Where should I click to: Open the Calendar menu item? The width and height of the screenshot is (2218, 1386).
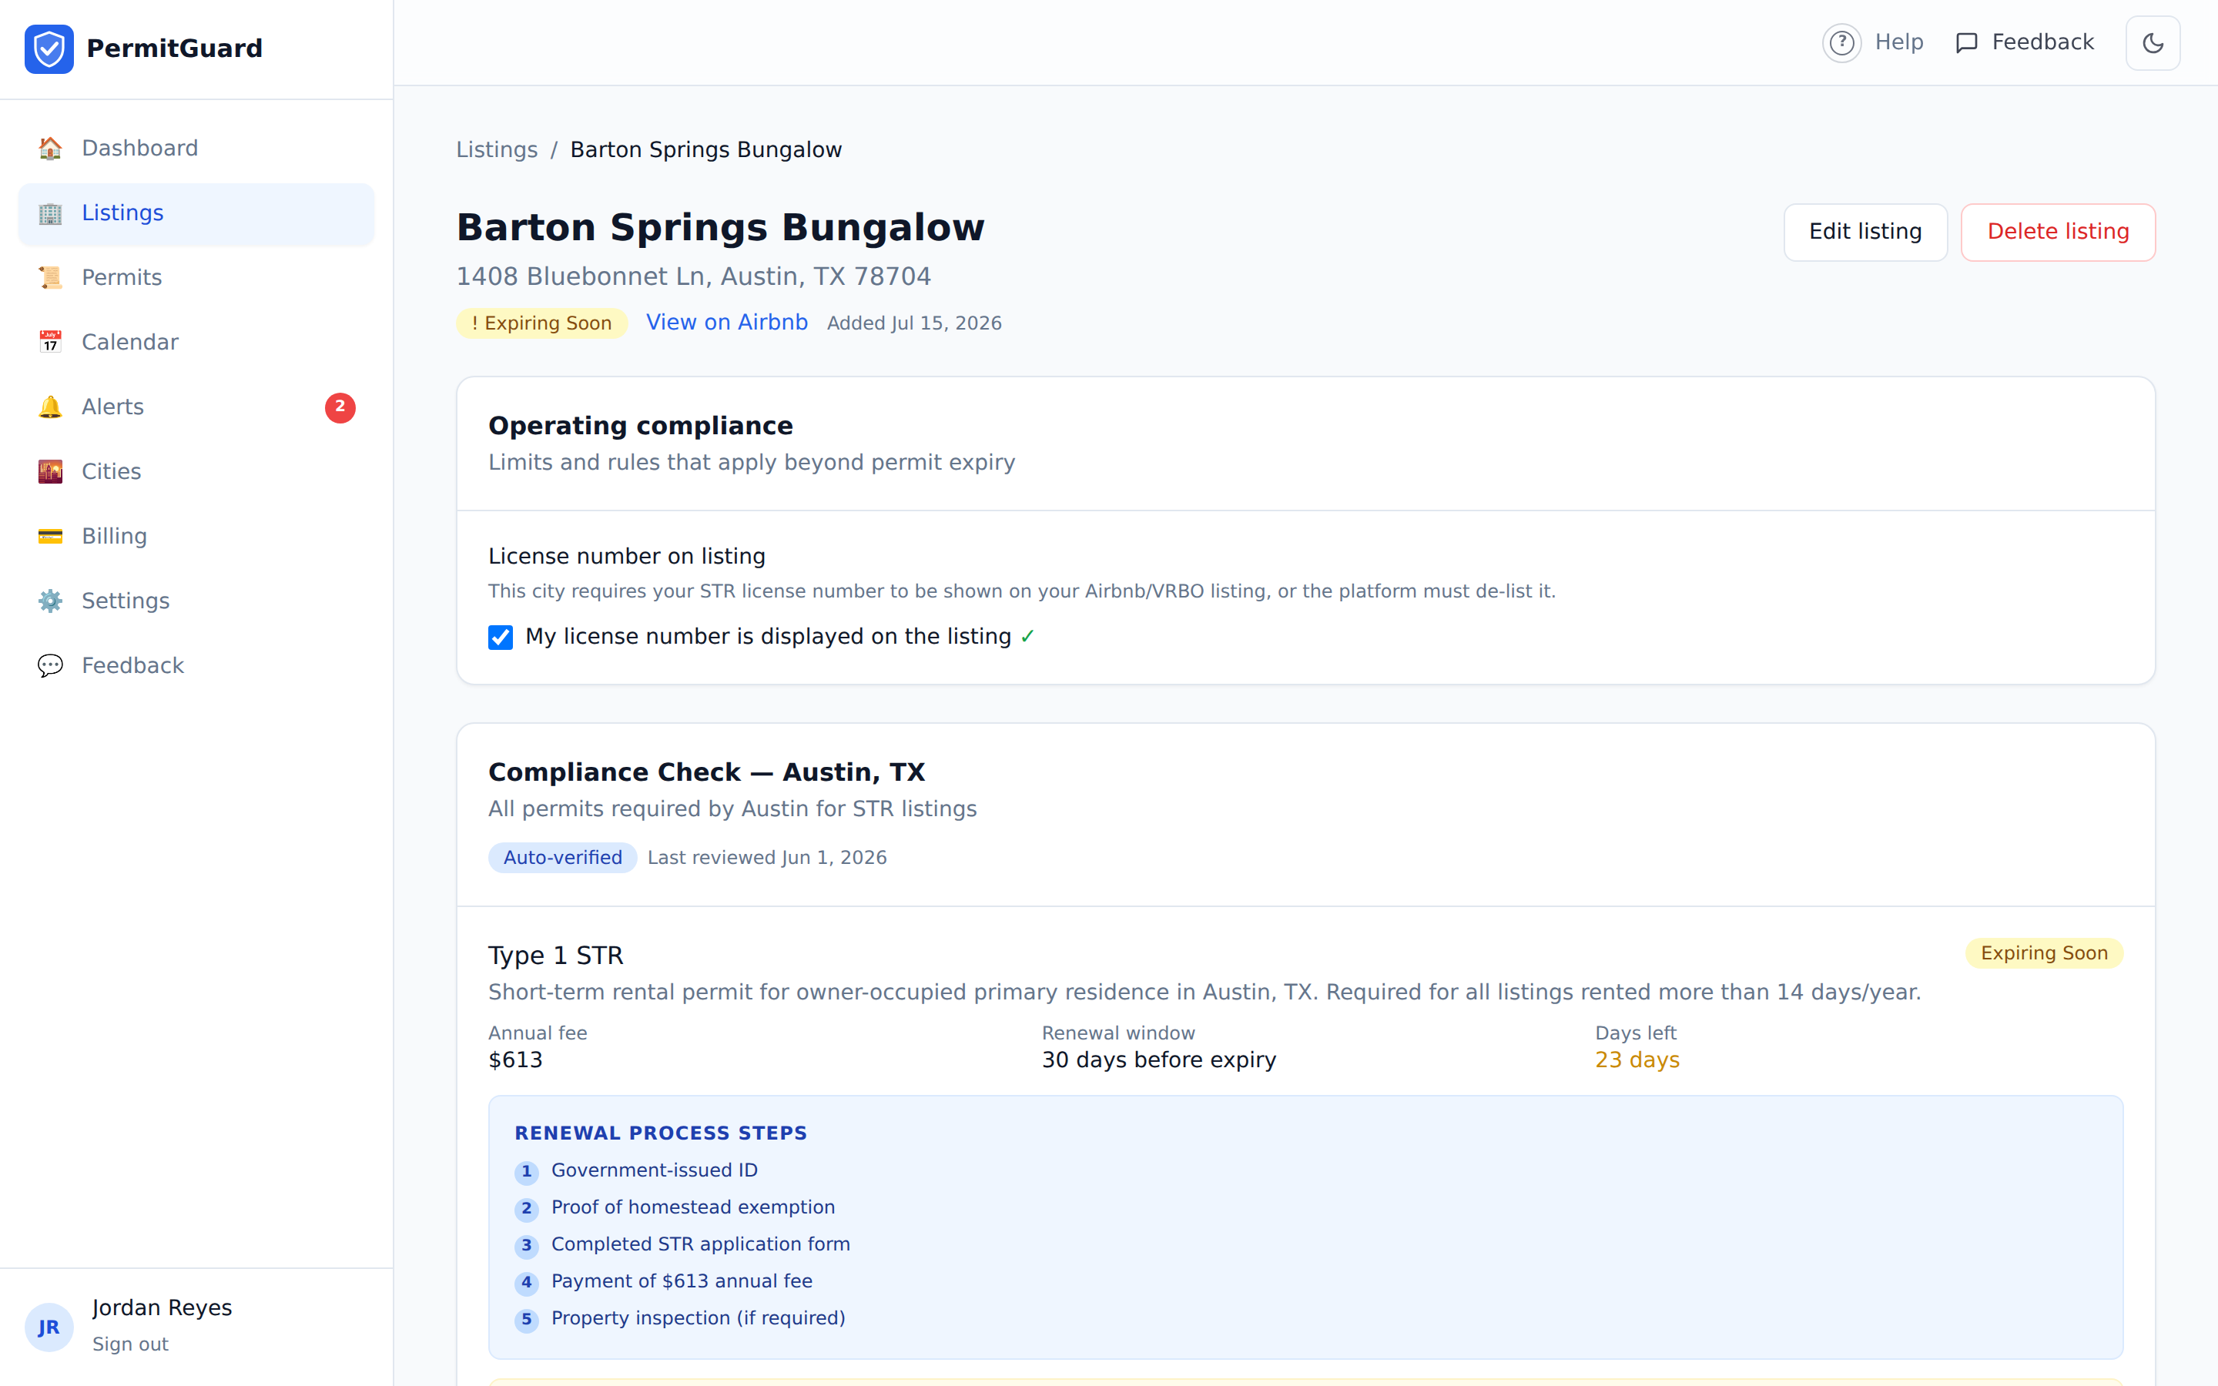[196, 342]
